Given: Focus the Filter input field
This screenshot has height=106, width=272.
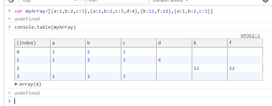Looking at the screenshot, I should [x=117, y=1].
